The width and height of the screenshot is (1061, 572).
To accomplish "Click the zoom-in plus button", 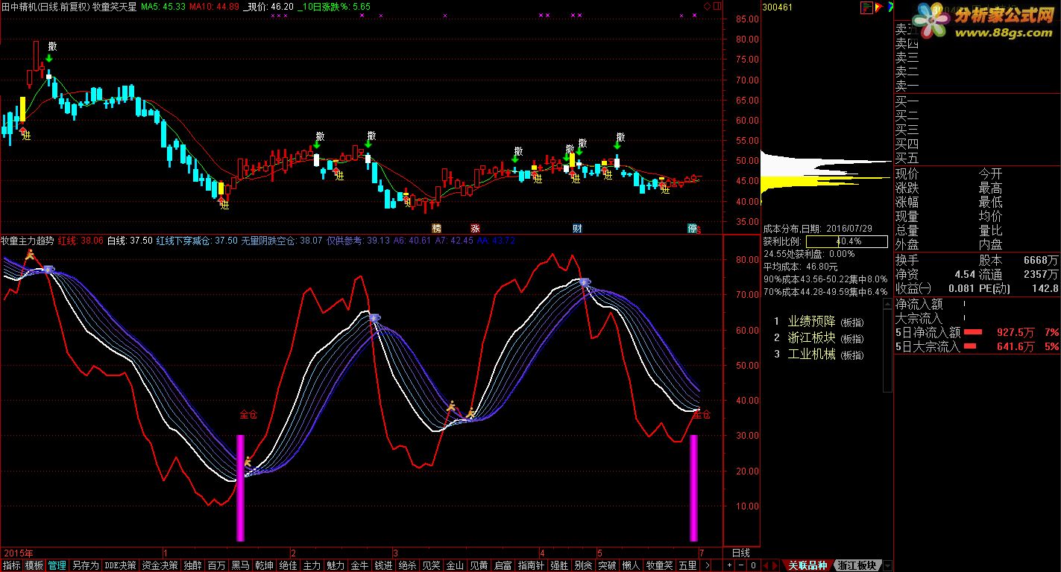I will (x=729, y=565).
